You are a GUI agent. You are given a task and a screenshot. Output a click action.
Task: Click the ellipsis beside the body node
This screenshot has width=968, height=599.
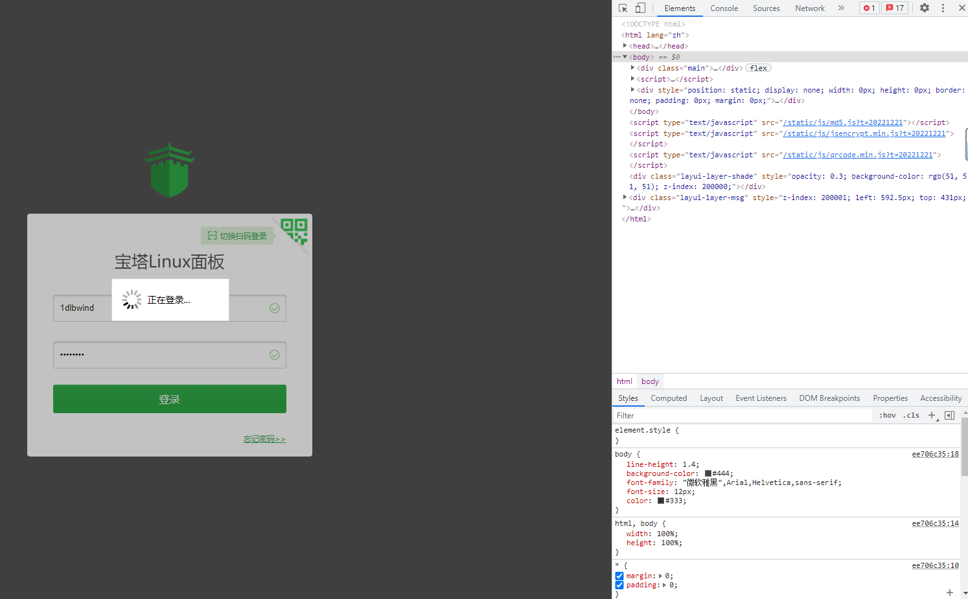617,57
